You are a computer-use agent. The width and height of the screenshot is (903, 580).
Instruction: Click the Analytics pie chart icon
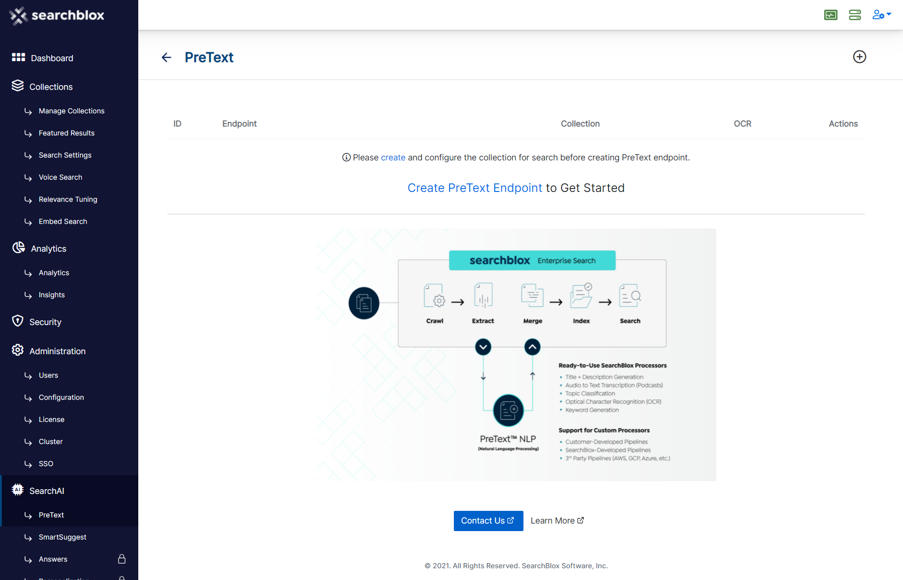point(18,247)
